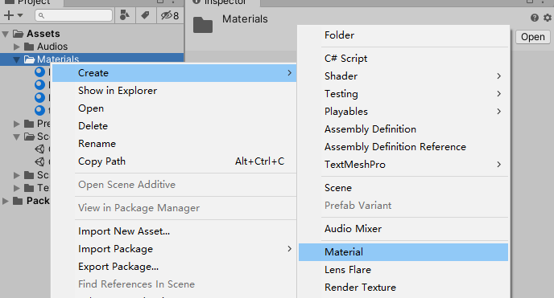Expand the Audios folder arrow
Screen dimensions: 554x298
tap(16, 47)
